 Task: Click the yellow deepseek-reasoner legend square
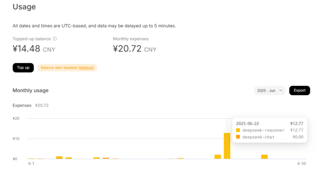[x=238, y=130]
